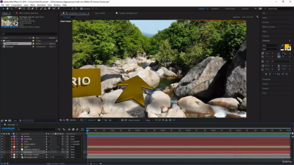Expand the Controller layer properties

point(11,139)
